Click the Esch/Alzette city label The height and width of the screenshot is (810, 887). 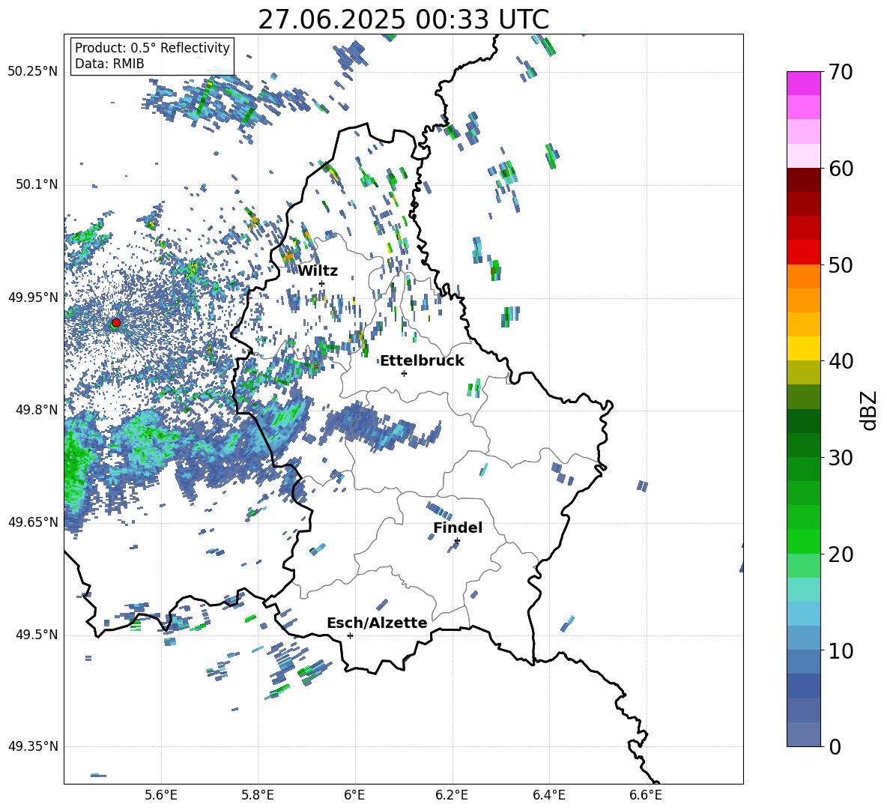pos(377,623)
